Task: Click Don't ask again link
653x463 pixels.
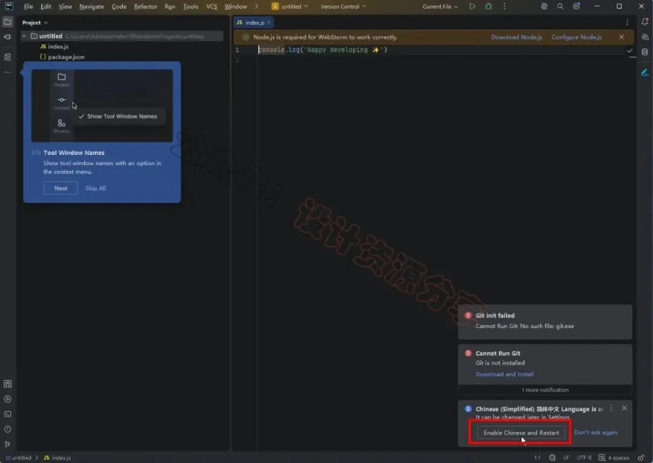Action: click(596, 432)
